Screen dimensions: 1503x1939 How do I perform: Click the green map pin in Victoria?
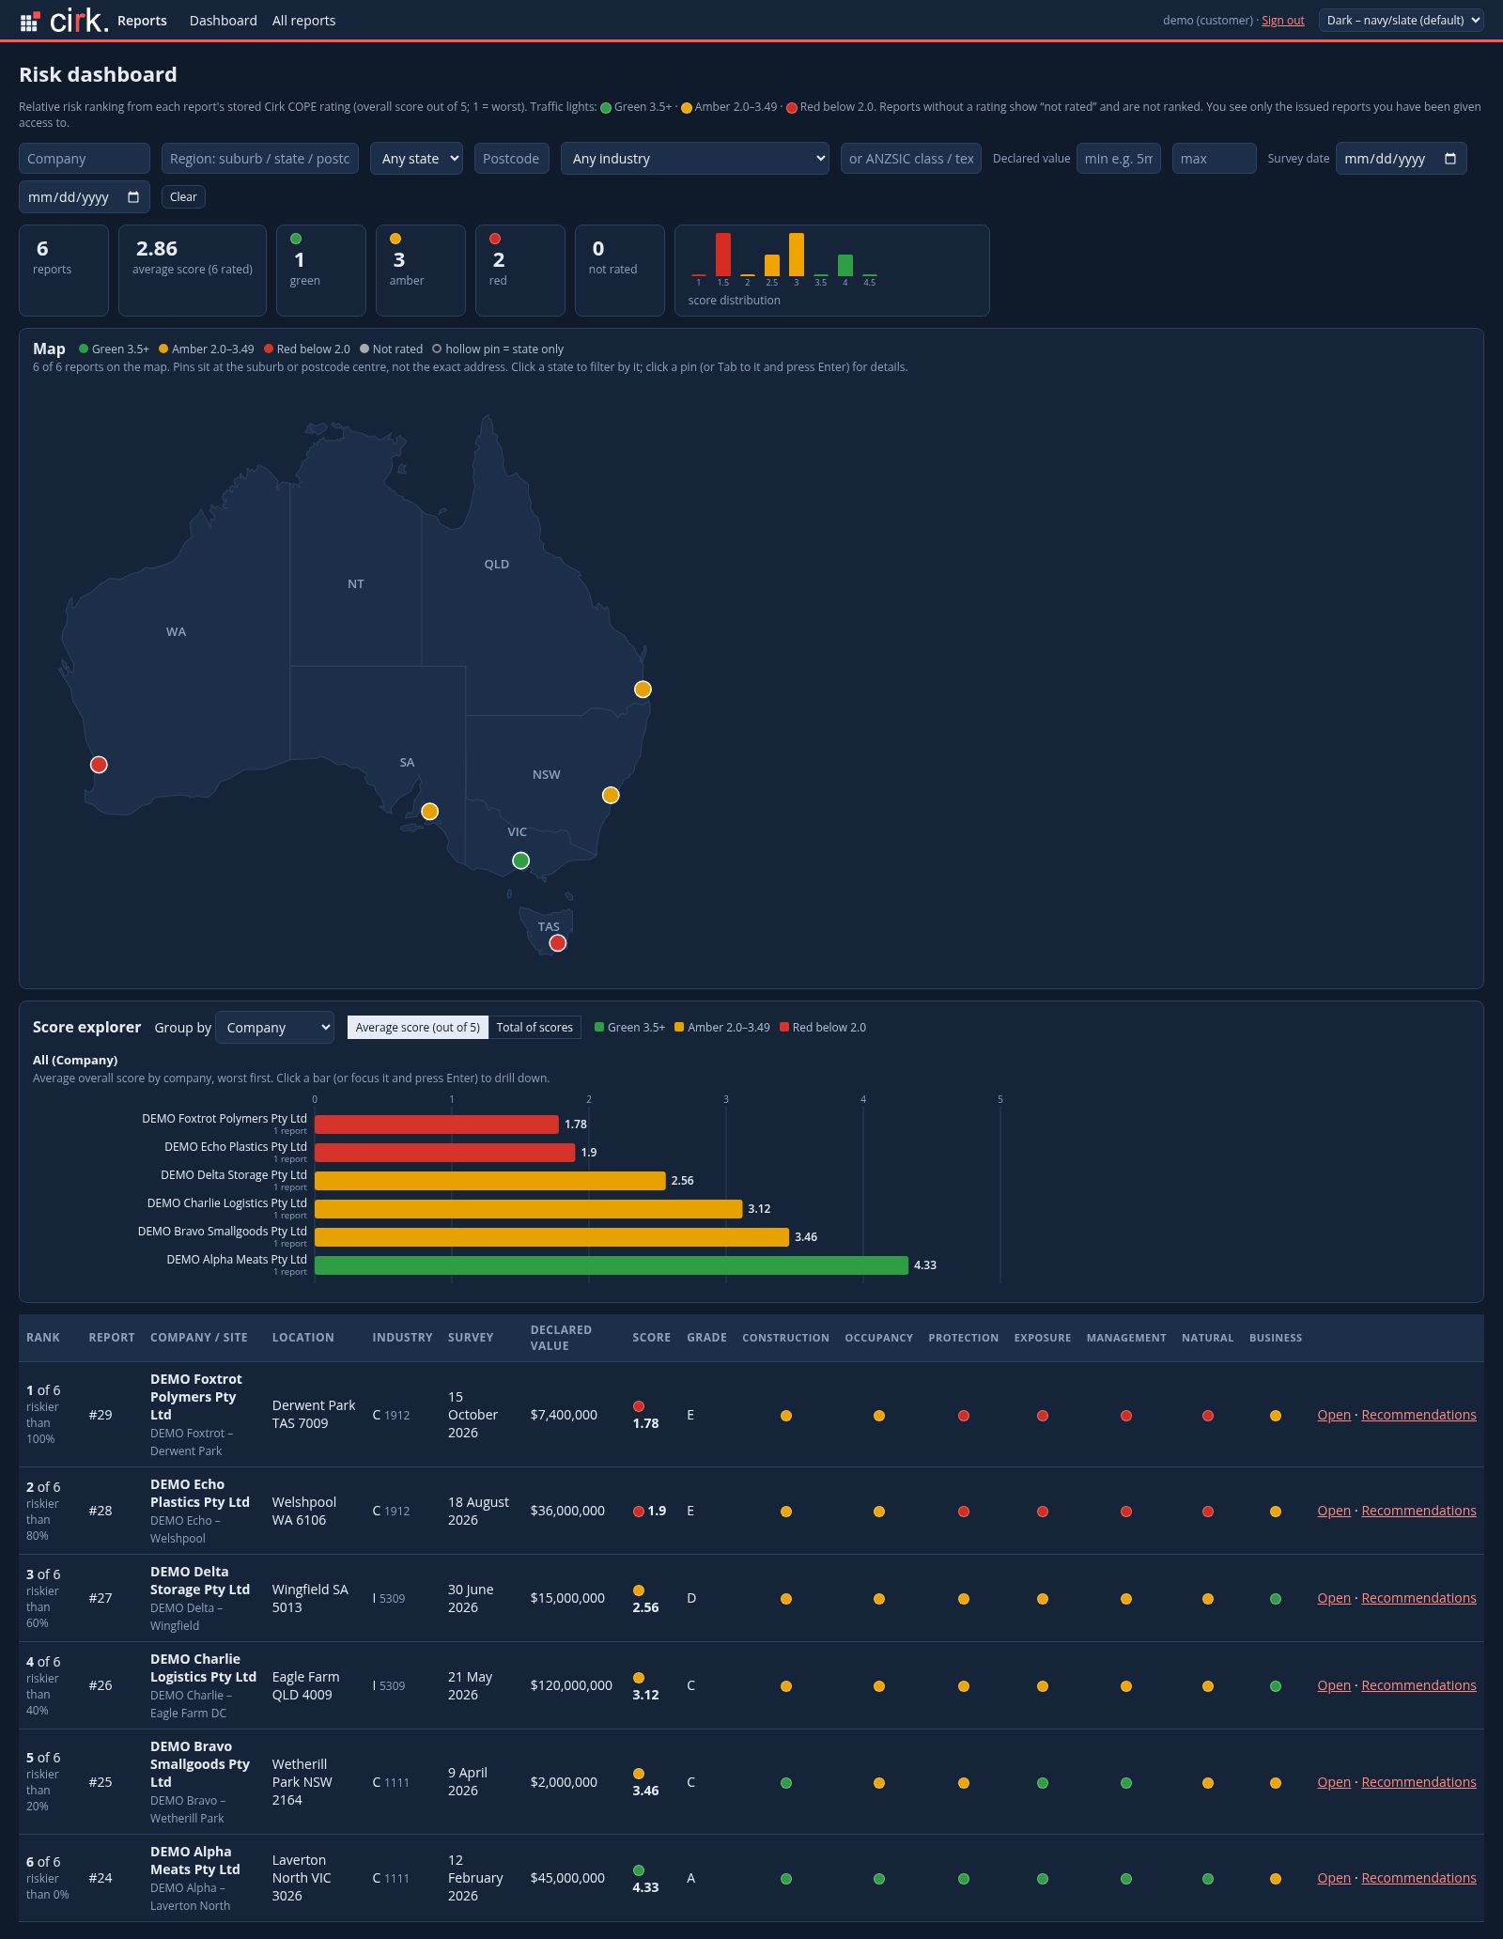coord(521,861)
